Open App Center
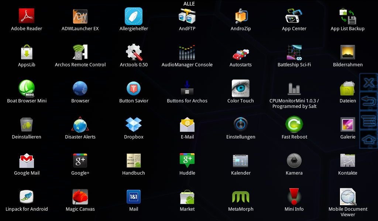 [294, 16]
